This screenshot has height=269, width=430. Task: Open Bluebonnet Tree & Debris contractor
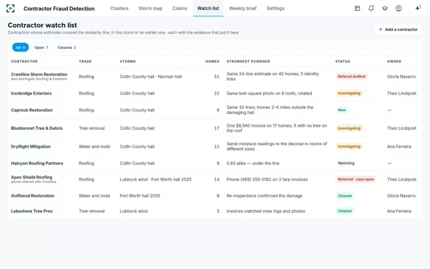point(37,128)
